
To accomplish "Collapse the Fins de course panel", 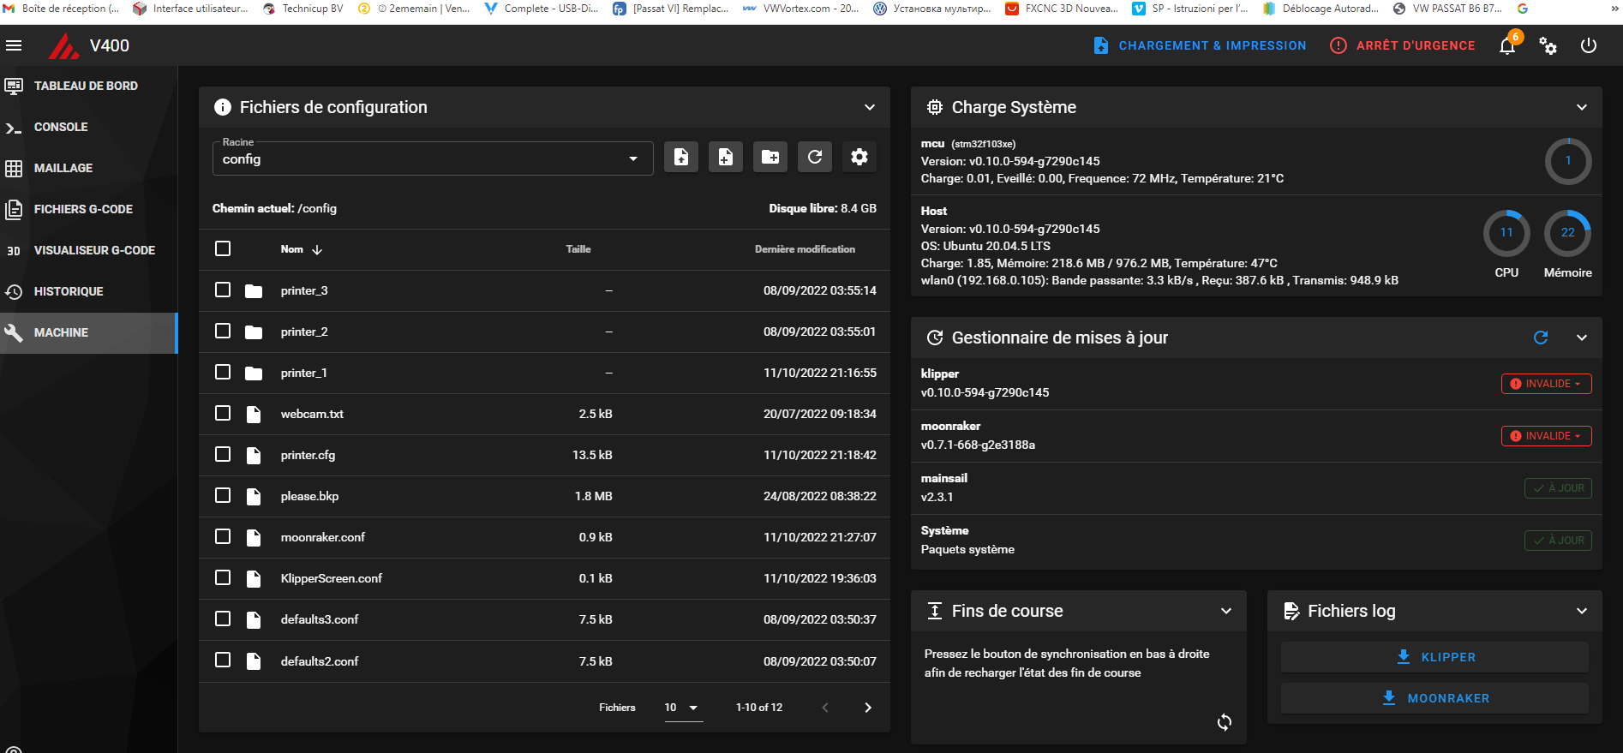I will pos(1226,611).
